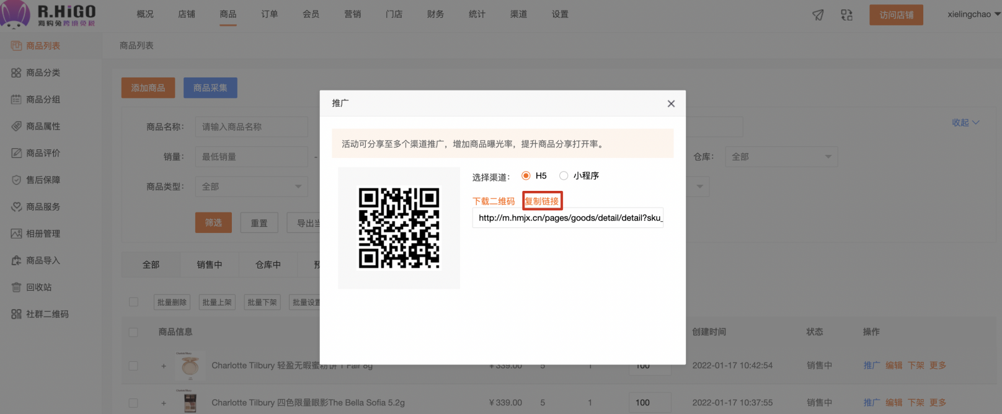Click the 商品服务 icon in sidebar
The height and width of the screenshot is (414, 1002).
pyautogui.click(x=16, y=207)
